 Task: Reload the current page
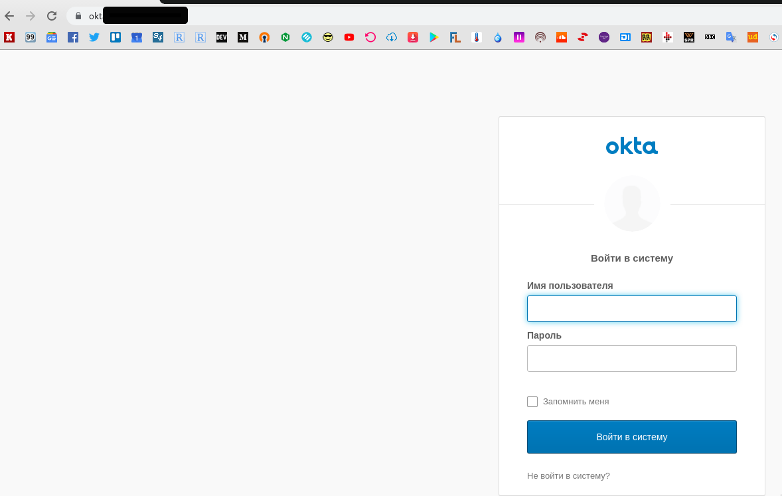click(x=52, y=16)
